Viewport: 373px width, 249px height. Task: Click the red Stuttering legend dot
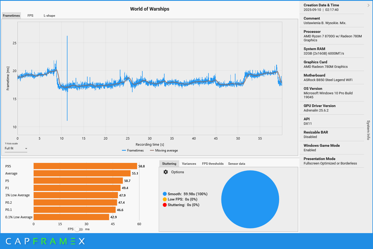[x=165, y=205]
